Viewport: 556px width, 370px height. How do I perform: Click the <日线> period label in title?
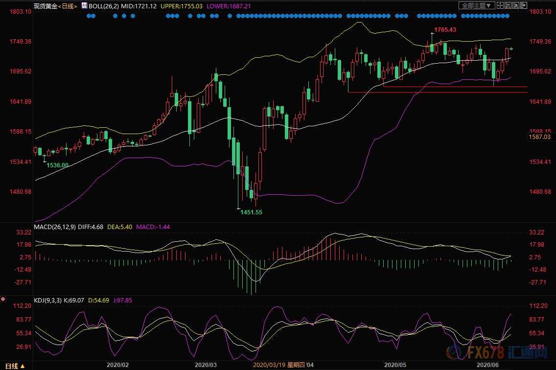coord(68,6)
